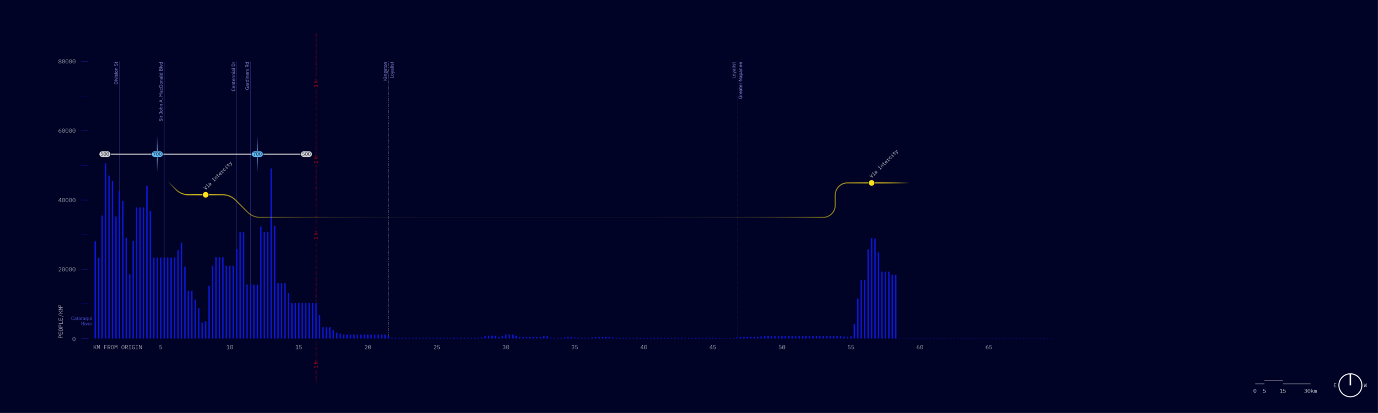Viewport: 1378px width, 413px height.
Task: Click the 700 badge by Gardiners Rd
Action: click(x=257, y=154)
